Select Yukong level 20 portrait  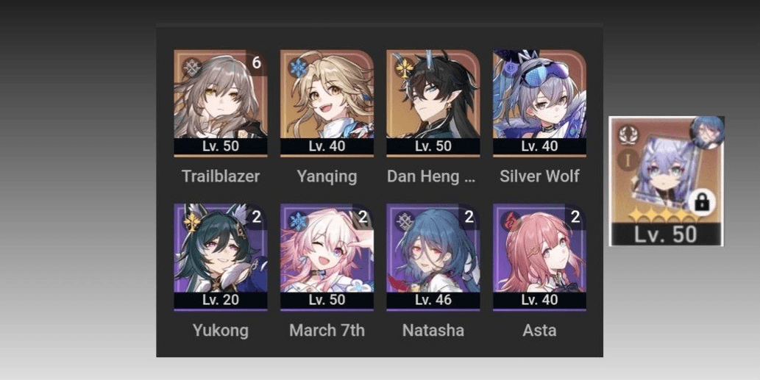[221, 257]
